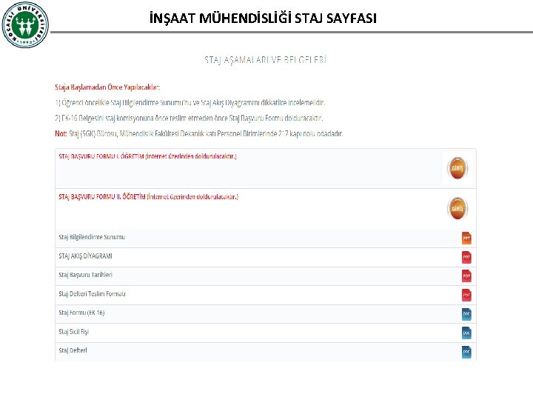Click the Kocaeli Üniversitesi logo
The height and width of the screenshot is (400, 533).
click(25, 24)
